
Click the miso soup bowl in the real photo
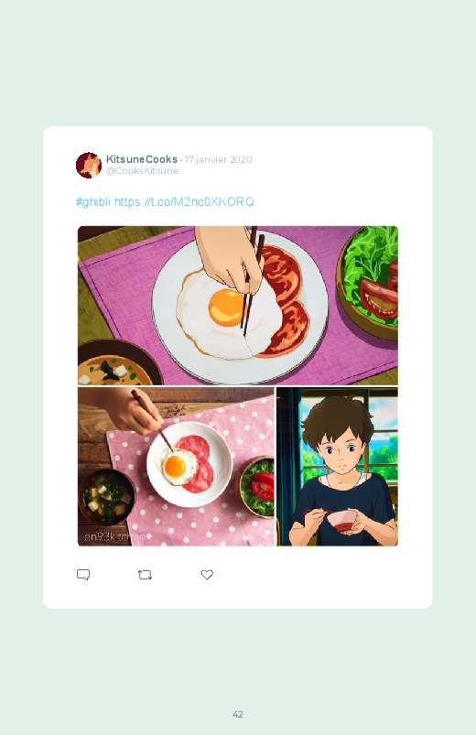pyautogui.click(x=107, y=497)
